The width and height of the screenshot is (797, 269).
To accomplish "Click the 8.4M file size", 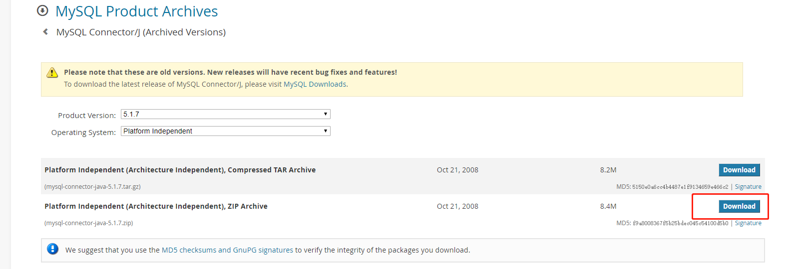I will tap(608, 206).
